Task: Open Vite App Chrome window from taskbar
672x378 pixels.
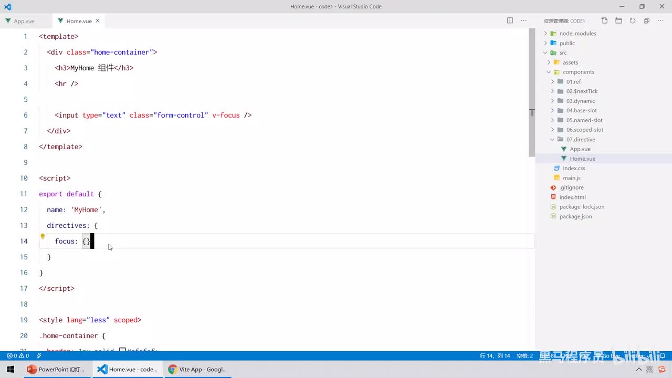Action: (197, 369)
